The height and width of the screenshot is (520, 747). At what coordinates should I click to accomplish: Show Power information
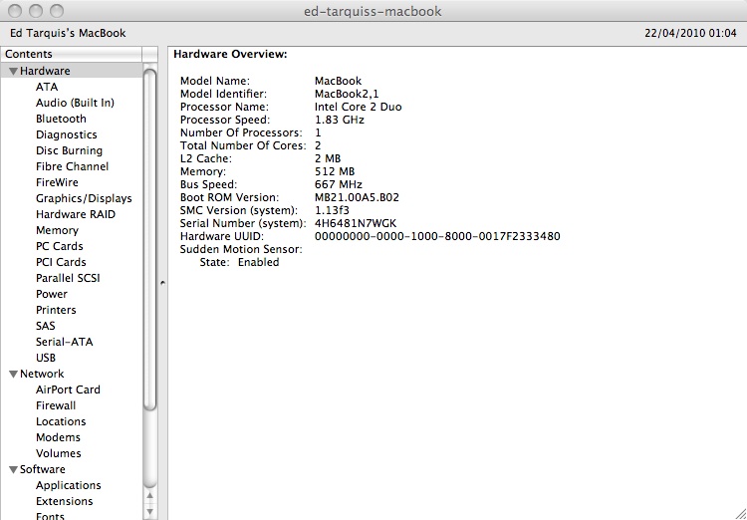(52, 294)
